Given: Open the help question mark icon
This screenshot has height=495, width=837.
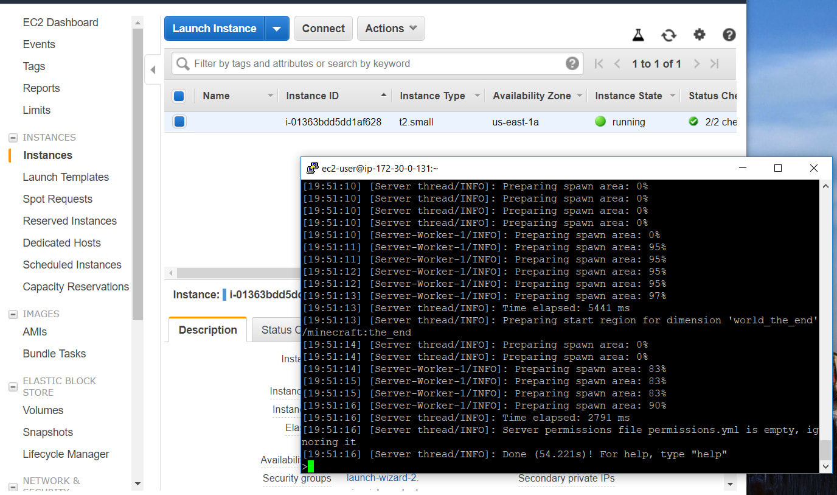Looking at the screenshot, I should (x=729, y=35).
